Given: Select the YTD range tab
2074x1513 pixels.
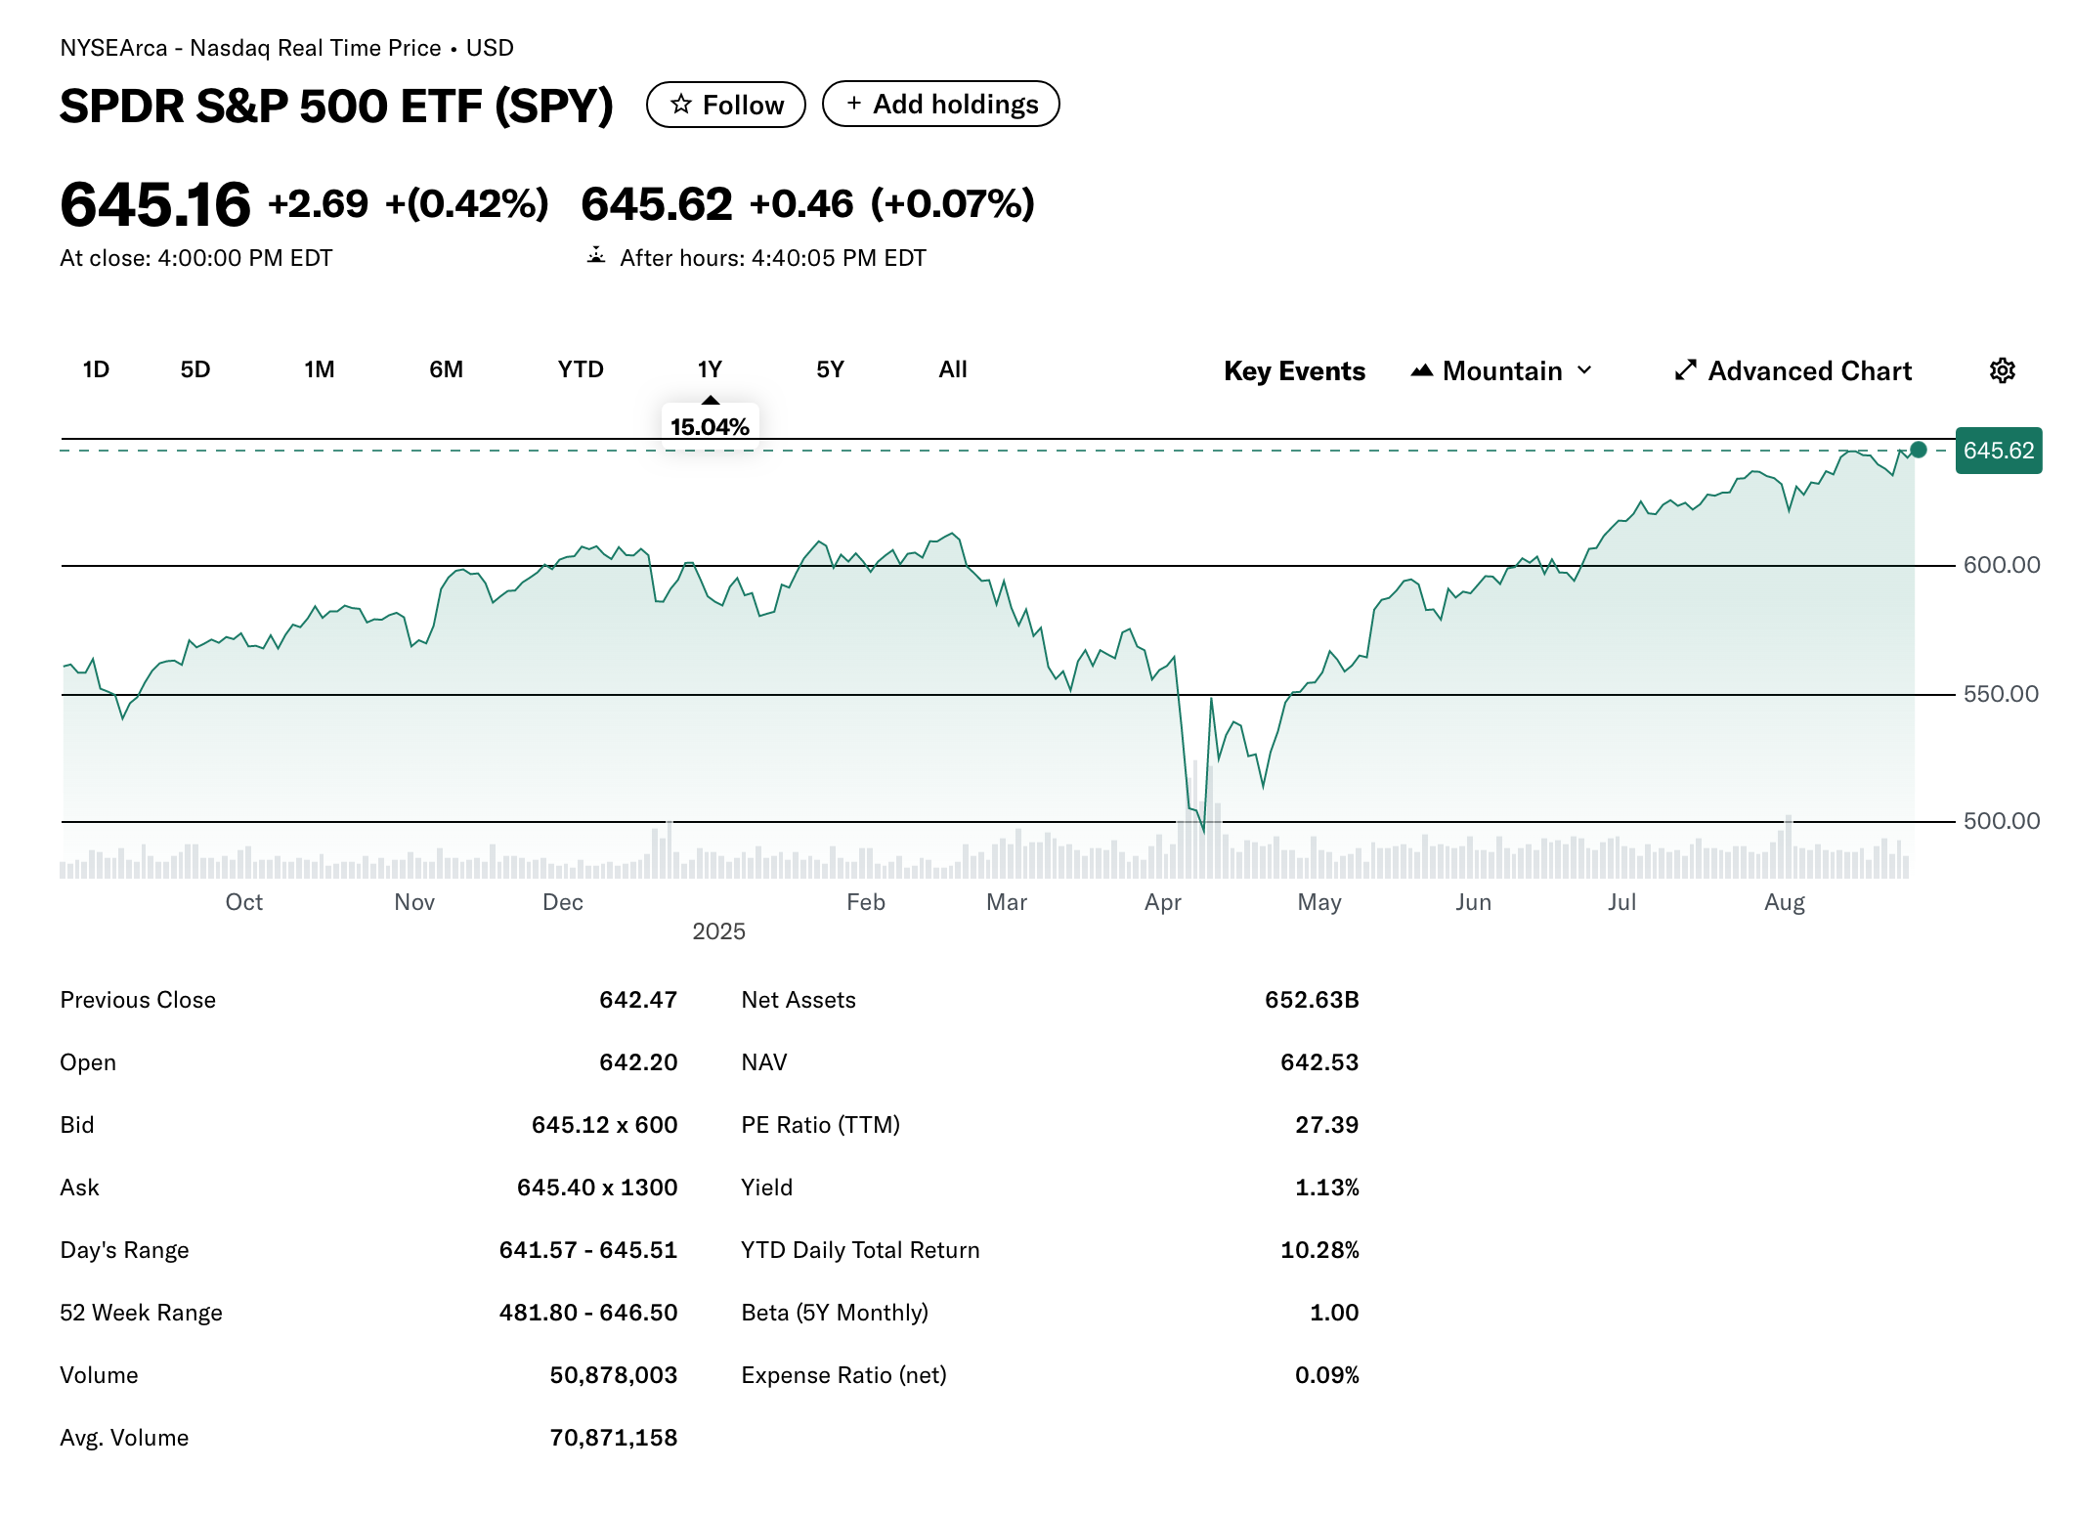Looking at the screenshot, I should (x=581, y=369).
